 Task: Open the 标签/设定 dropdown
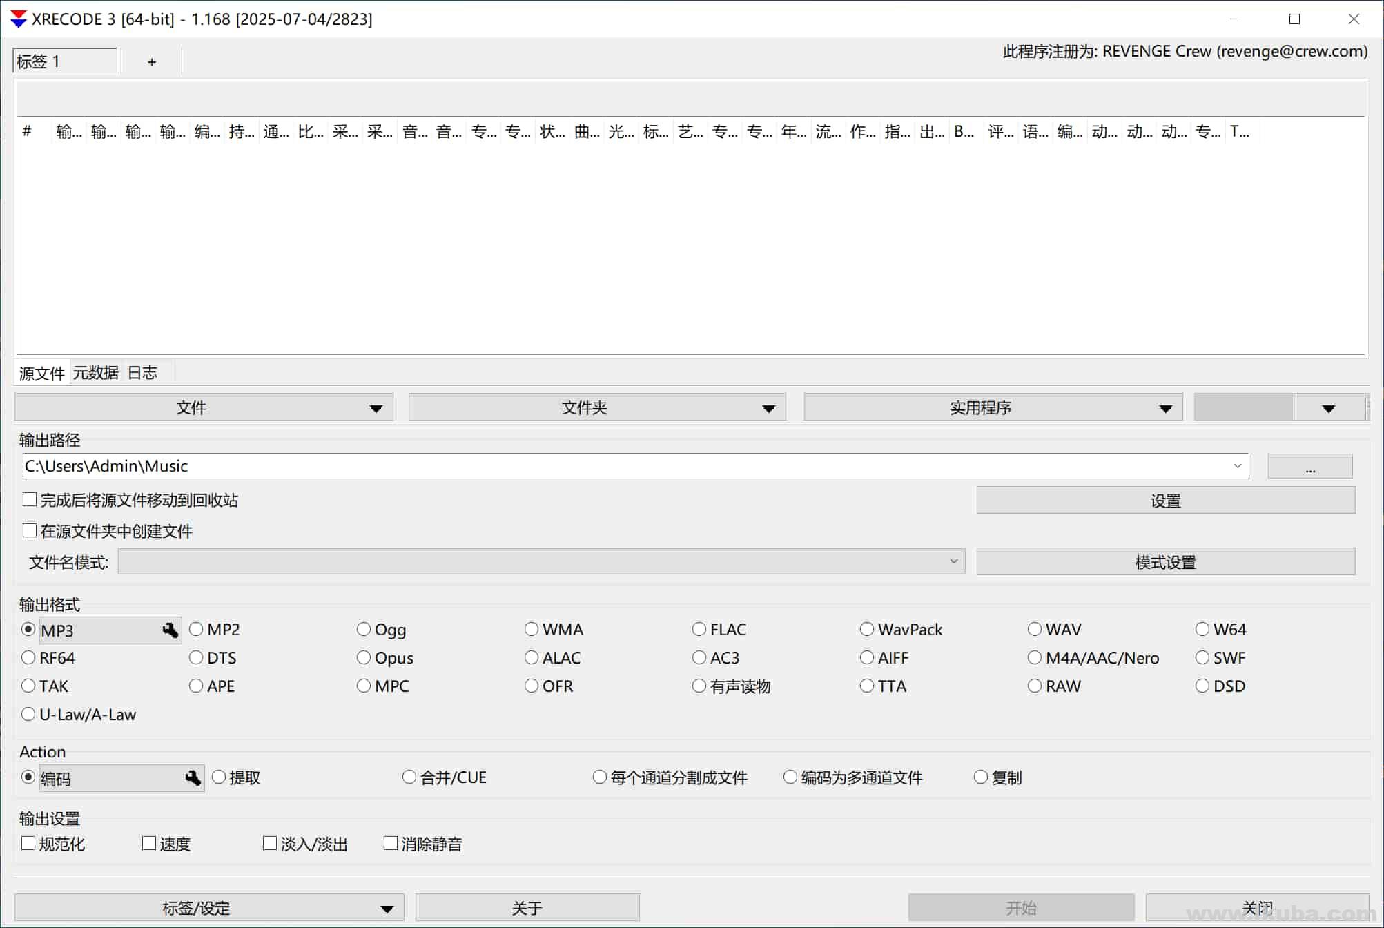(209, 907)
